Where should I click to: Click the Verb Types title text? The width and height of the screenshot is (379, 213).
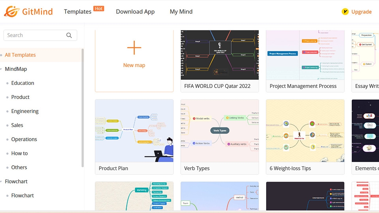coord(197,168)
